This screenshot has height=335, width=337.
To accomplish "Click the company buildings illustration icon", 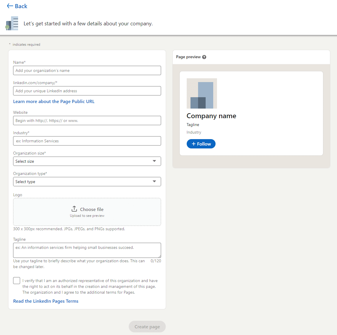I will (x=12, y=23).
